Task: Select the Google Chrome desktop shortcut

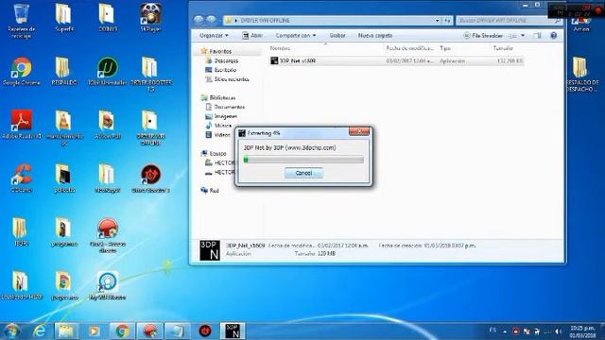Action: click(21, 72)
